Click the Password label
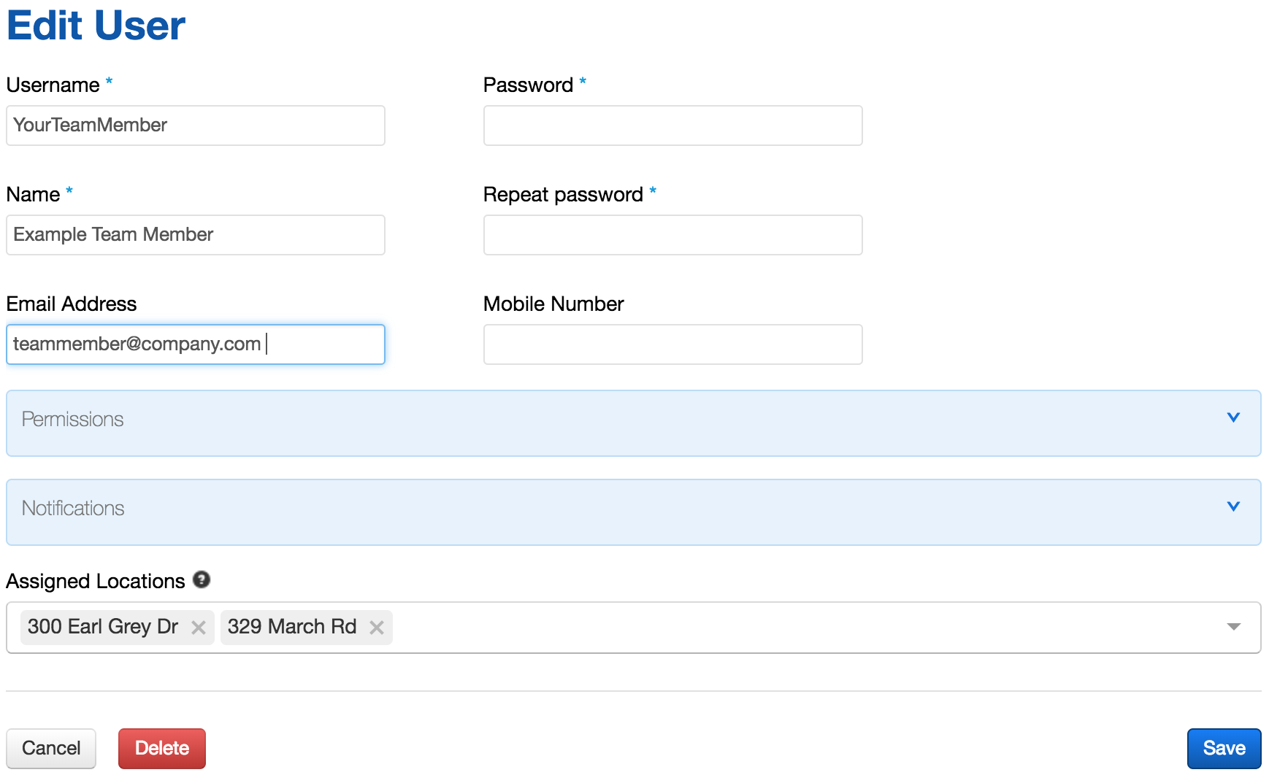This screenshot has width=1269, height=775. [x=528, y=85]
